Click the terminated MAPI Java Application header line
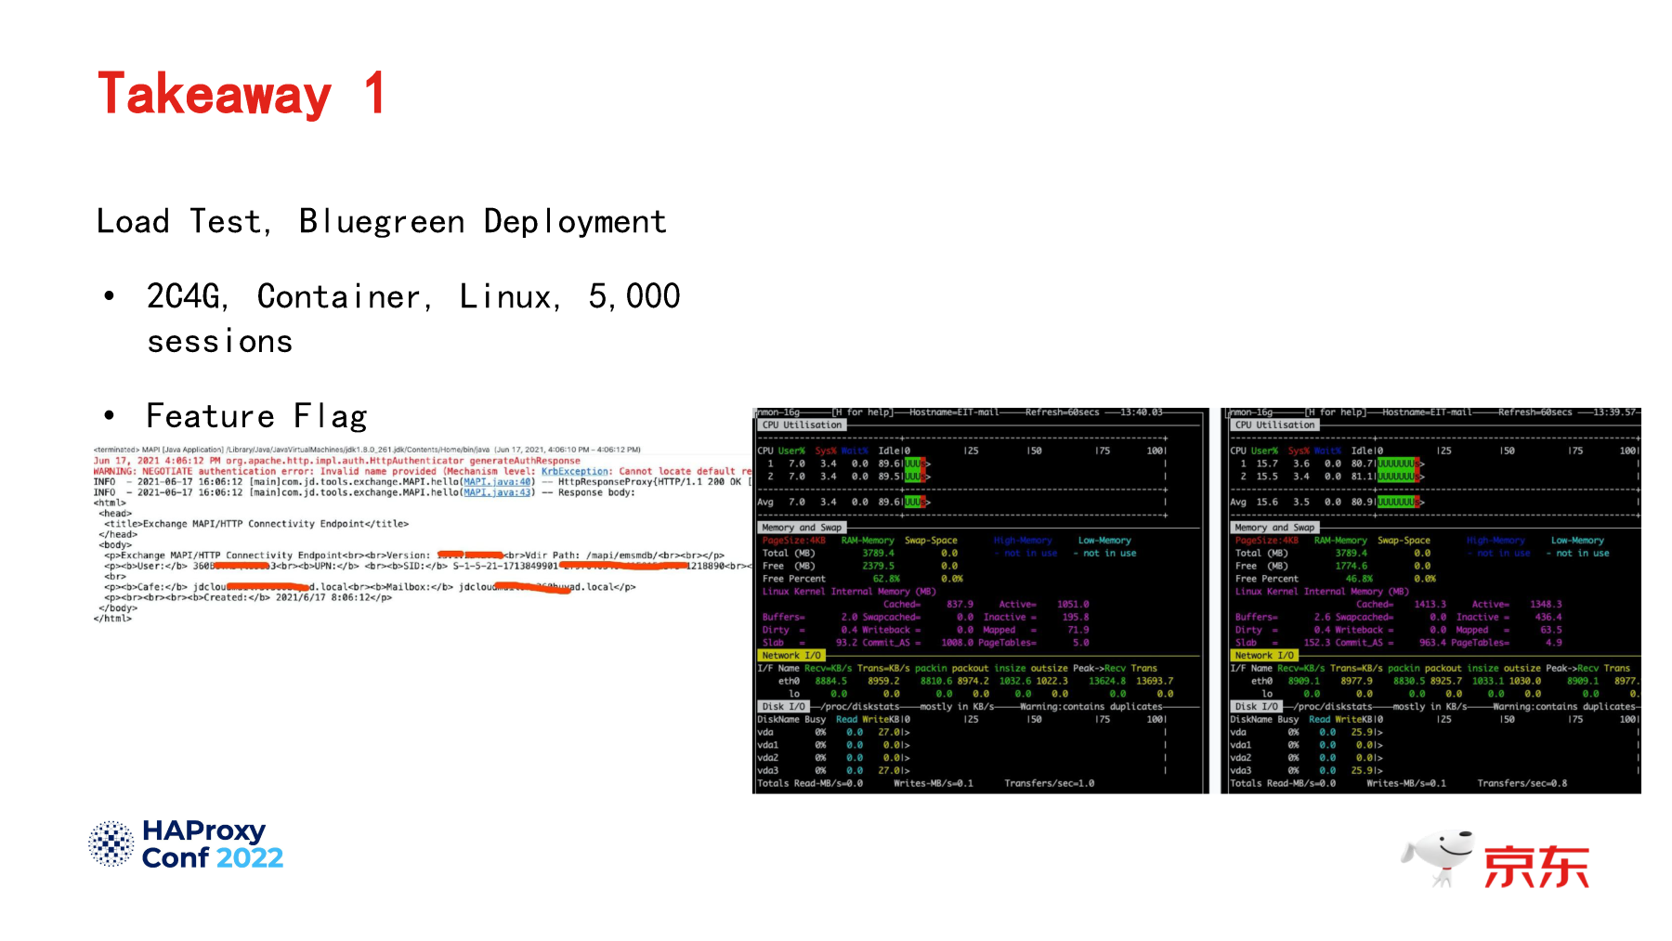 point(367,450)
